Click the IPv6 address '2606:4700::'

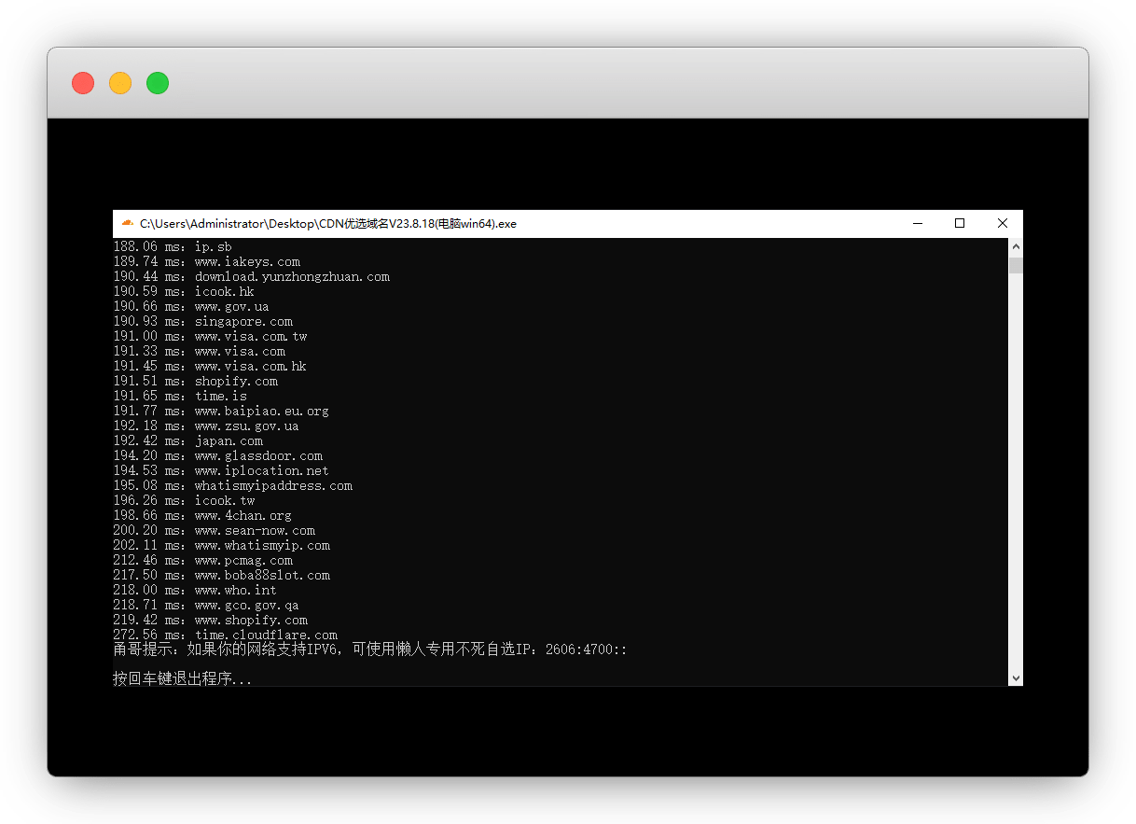[587, 649]
